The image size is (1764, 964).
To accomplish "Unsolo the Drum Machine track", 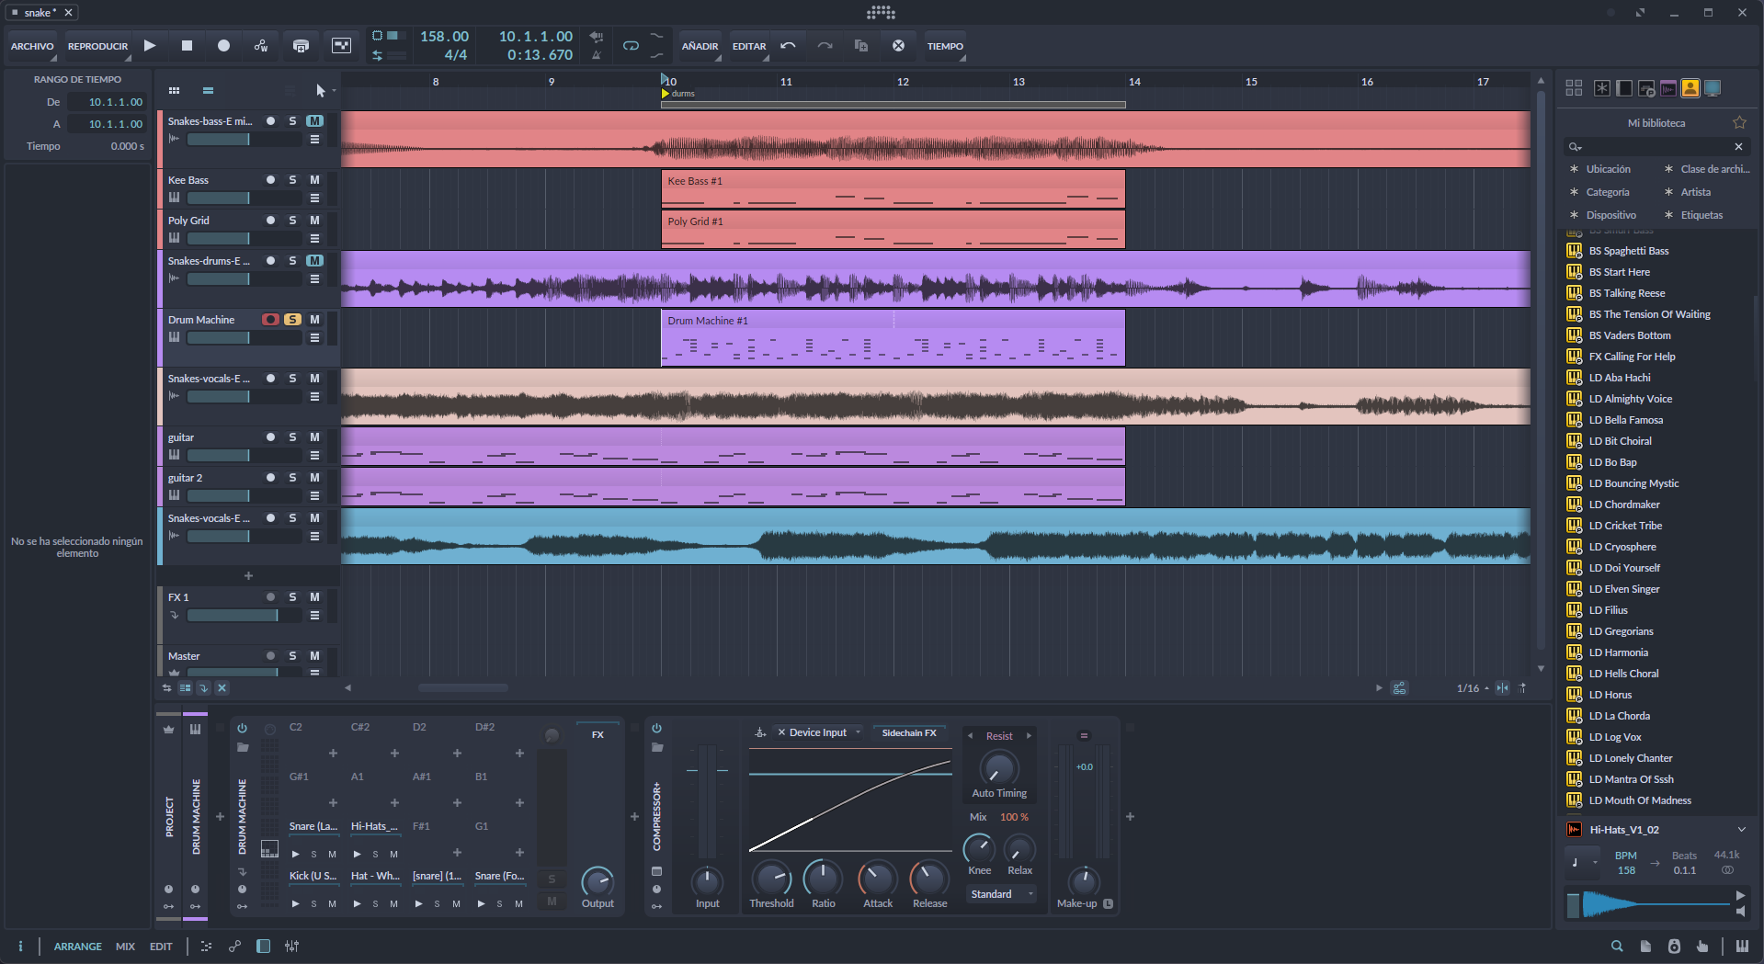I will tap(292, 320).
